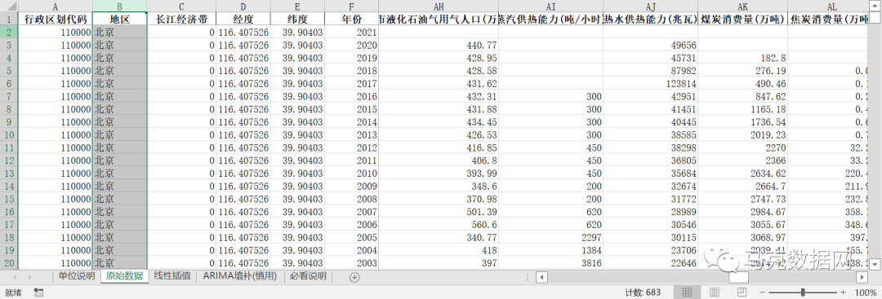Select cell with value 1736.54
Screen dimensions: 882x299
(743, 121)
